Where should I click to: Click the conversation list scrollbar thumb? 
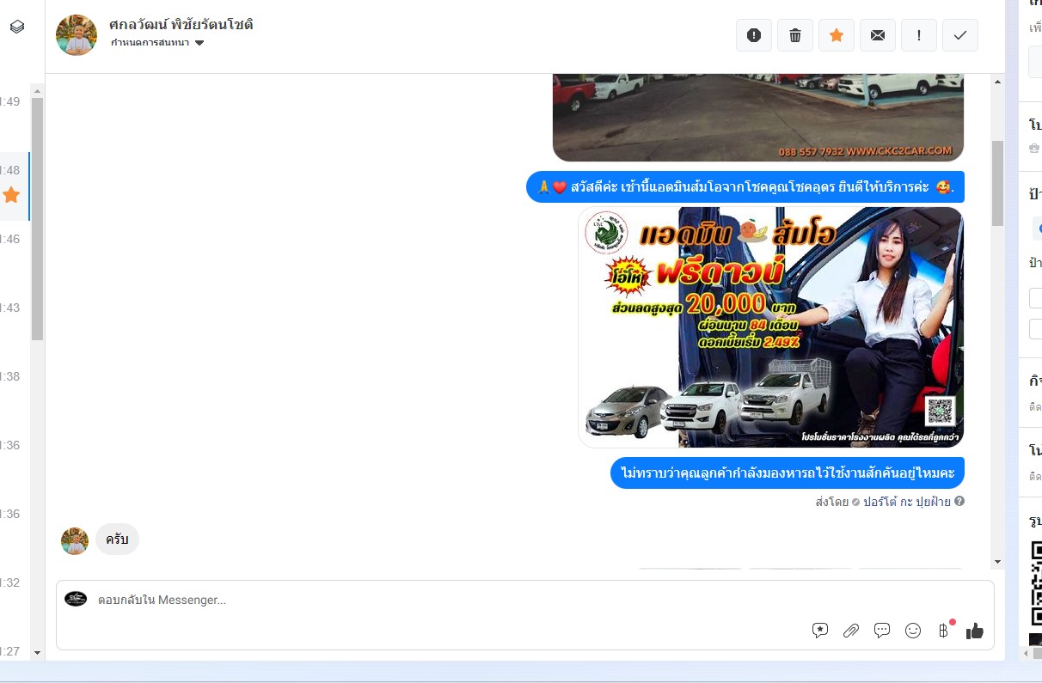pyautogui.click(x=37, y=219)
